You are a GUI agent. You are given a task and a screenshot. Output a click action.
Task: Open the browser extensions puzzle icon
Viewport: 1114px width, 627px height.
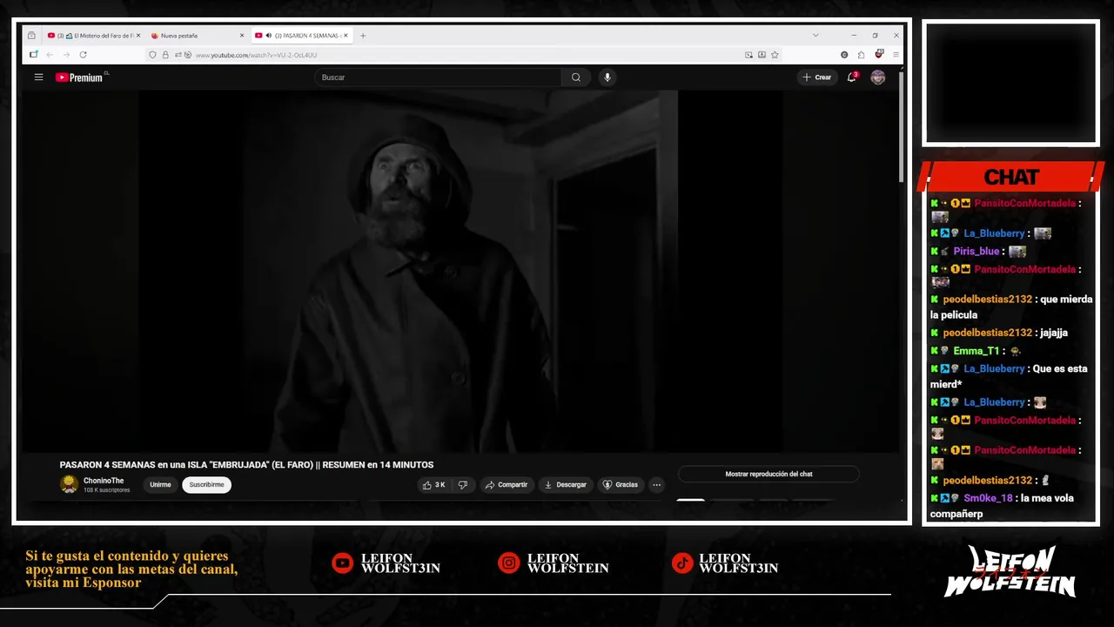click(861, 55)
